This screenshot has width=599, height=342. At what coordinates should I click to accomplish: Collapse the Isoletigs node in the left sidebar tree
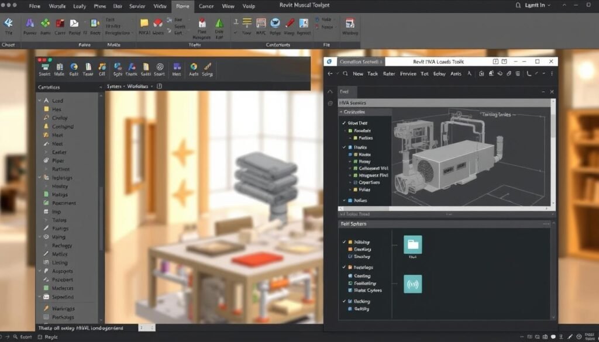(40, 178)
